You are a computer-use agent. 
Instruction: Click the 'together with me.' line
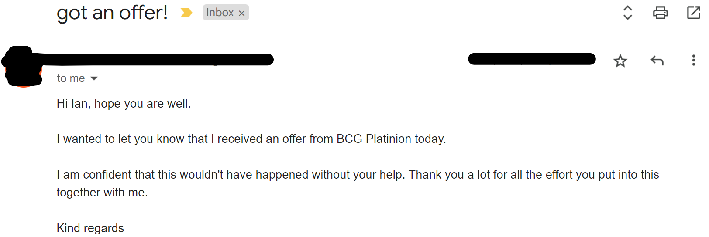coord(102,193)
